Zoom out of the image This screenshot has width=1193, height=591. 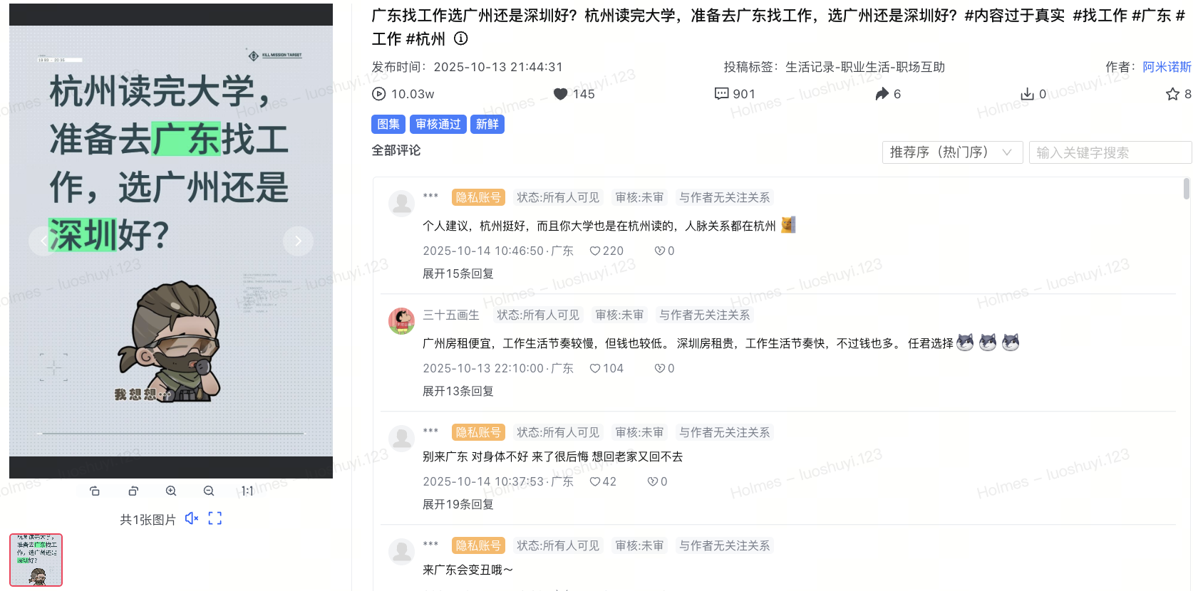[x=209, y=491]
